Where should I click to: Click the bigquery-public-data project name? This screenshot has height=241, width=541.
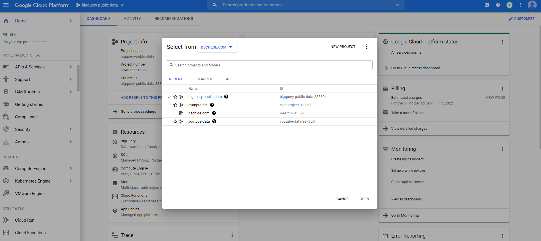(205, 97)
